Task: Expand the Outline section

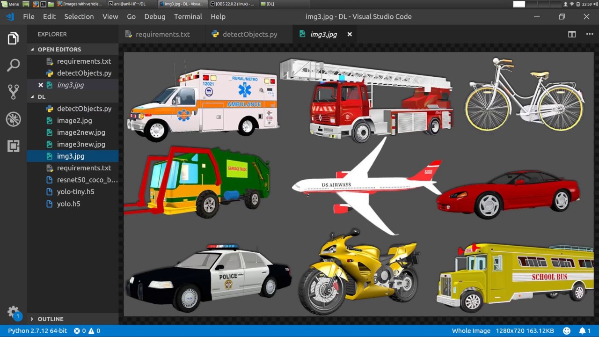Action: [73, 319]
